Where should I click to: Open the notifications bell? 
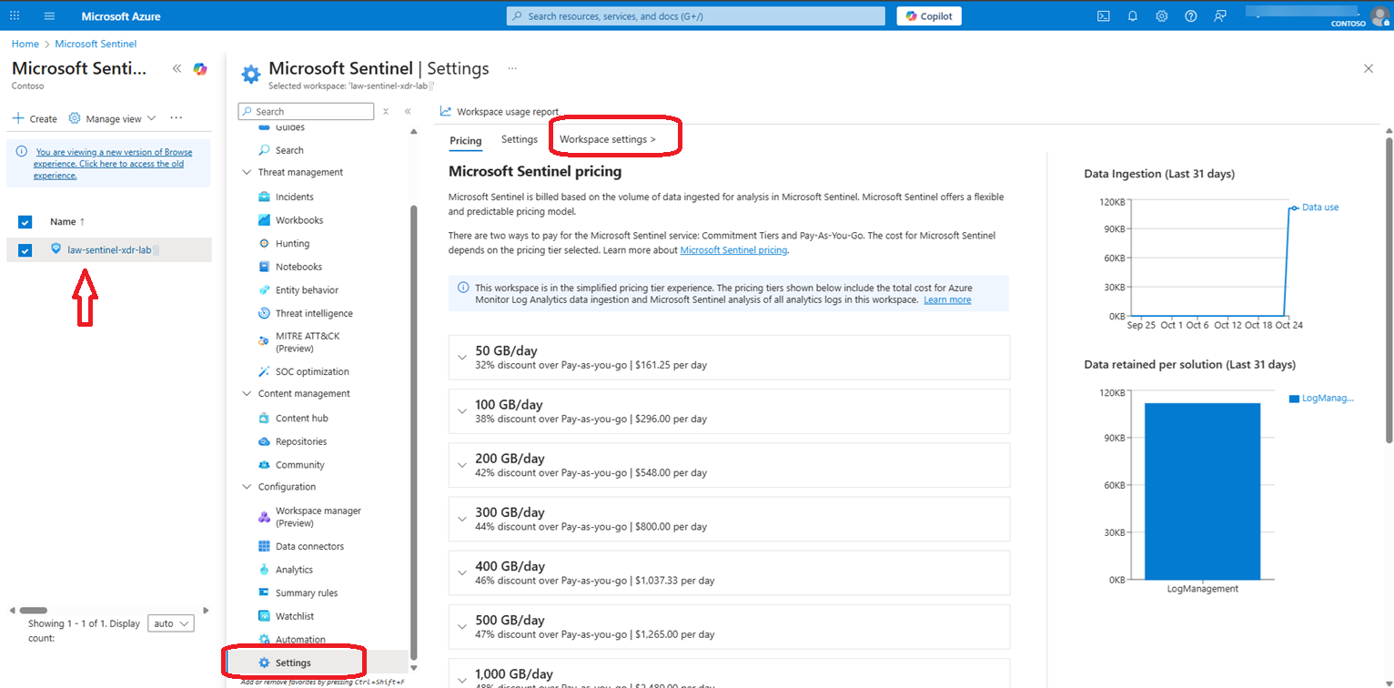pyautogui.click(x=1132, y=16)
